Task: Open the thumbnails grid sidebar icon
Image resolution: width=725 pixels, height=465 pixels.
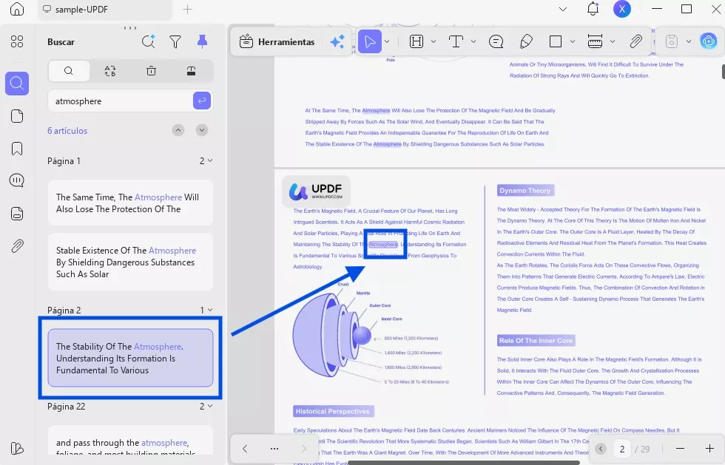Action: 16,41
